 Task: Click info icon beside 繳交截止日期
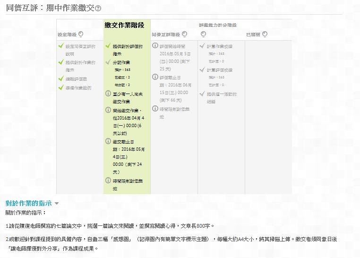pyautogui.click(x=108, y=141)
